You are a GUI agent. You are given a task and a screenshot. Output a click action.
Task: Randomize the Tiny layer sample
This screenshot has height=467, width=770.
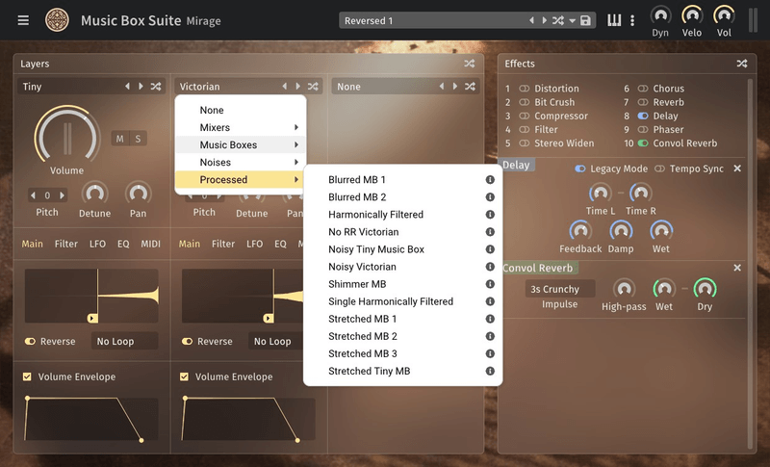156,87
